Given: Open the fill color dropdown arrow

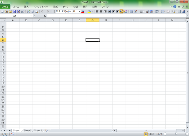Looking at the screenshot, I should pos(92,11).
